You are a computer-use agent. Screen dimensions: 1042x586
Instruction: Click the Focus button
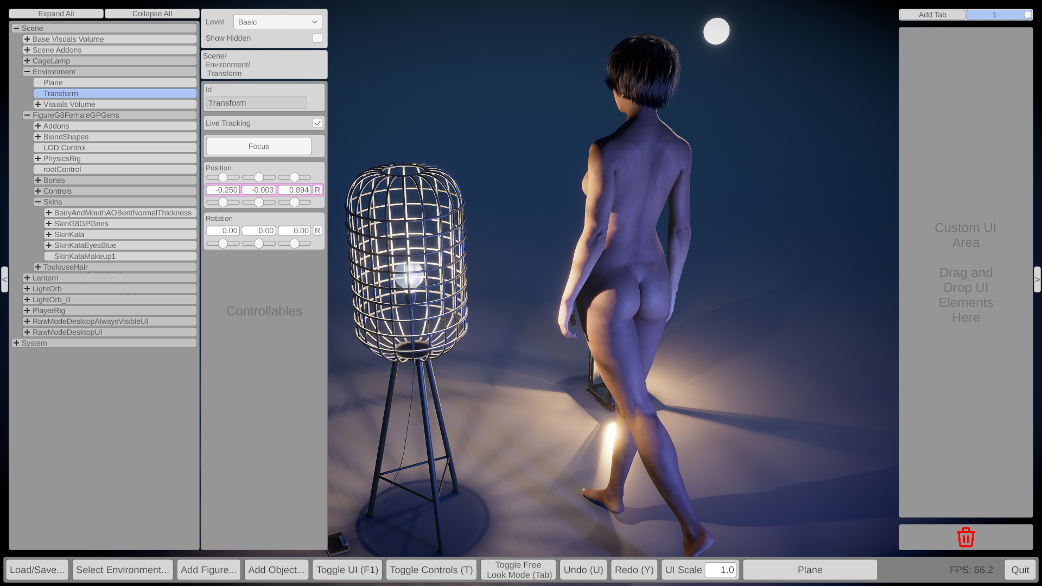point(258,146)
